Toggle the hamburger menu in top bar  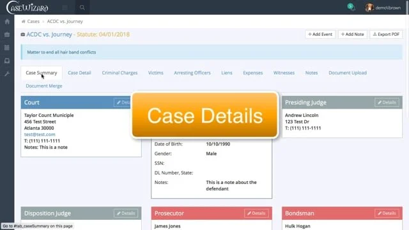coord(65,8)
